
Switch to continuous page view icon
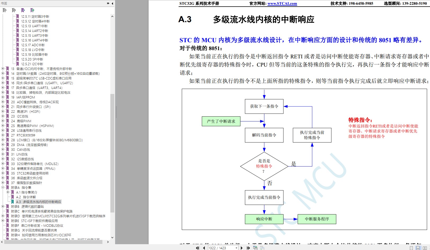coord(418,248)
